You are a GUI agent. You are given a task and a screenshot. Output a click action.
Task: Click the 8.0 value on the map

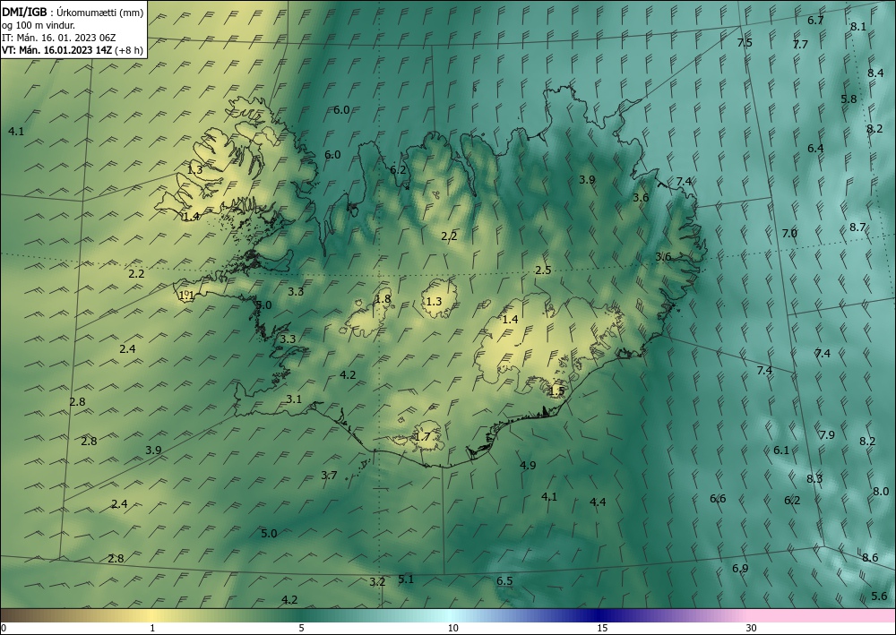pos(881,491)
